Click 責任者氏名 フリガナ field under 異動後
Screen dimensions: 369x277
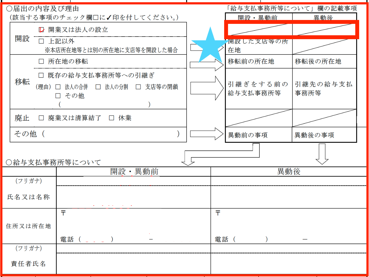(x=288, y=248)
